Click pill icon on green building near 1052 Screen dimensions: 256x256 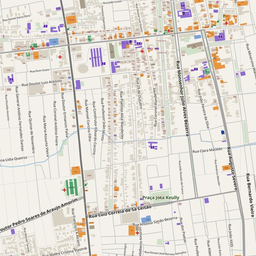click(90, 38)
